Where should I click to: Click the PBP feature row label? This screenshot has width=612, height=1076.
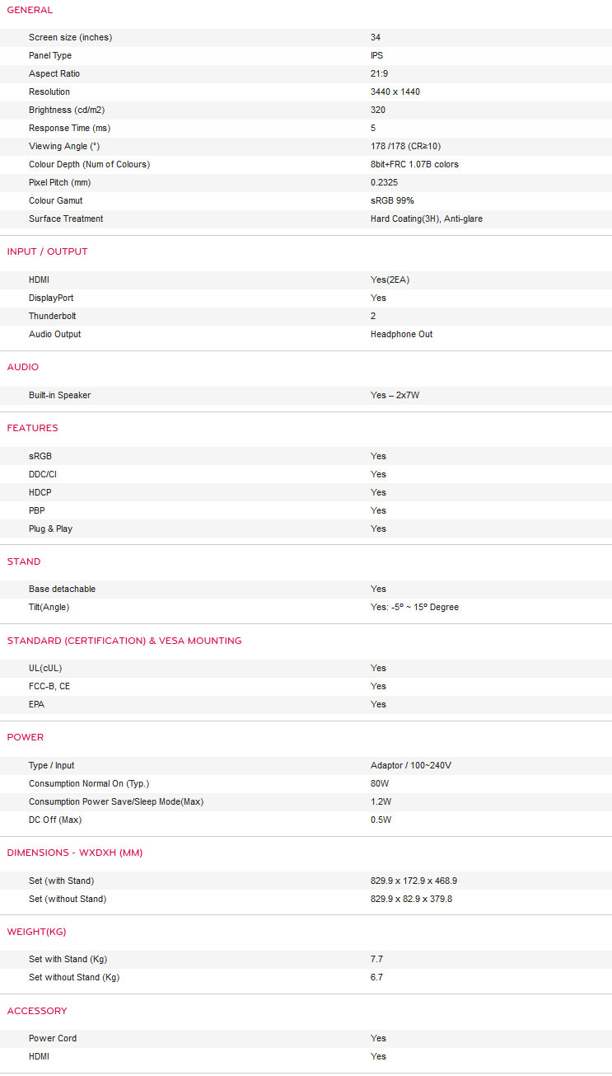click(x=37, y=510)
